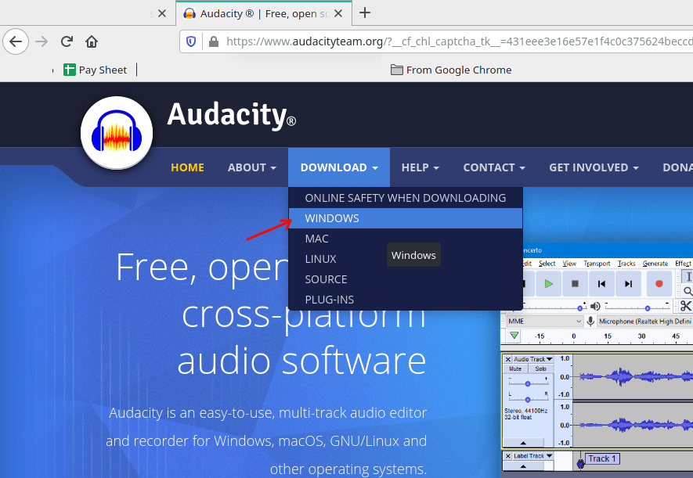
Task: Click the microphone device icon
Action: click(x=590, y=321)
